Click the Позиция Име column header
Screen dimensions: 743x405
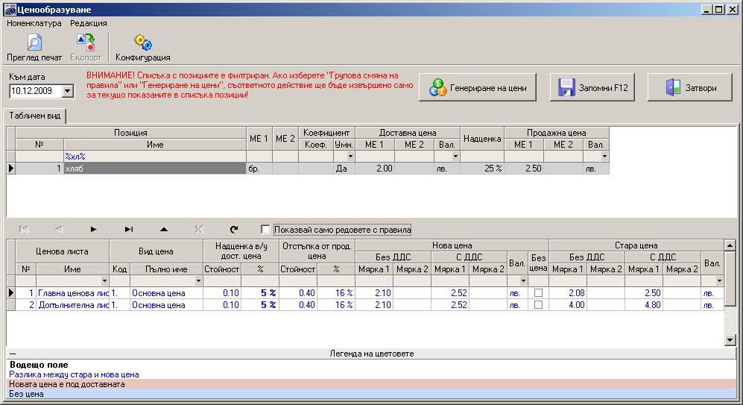coord(154,145)
